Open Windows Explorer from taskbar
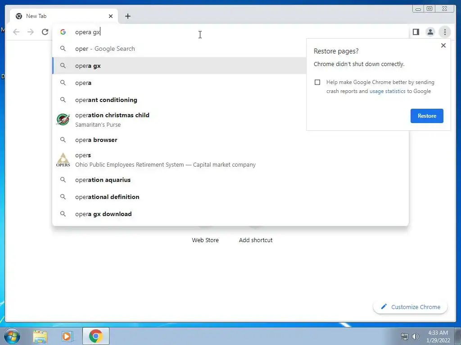 (40, 336)
